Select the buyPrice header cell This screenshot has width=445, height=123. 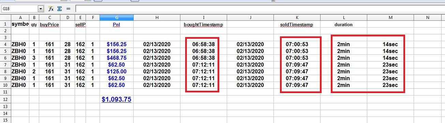pyautogui.click(x=50, y=24)
